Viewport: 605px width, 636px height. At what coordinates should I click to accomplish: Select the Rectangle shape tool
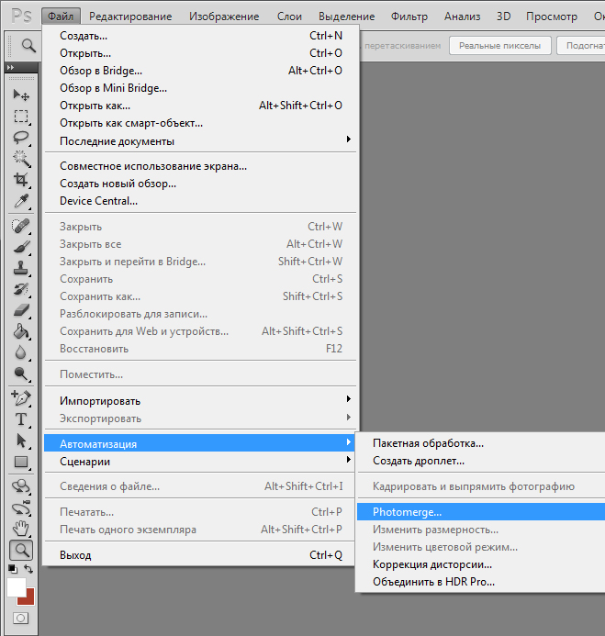[x=21, y=462]
